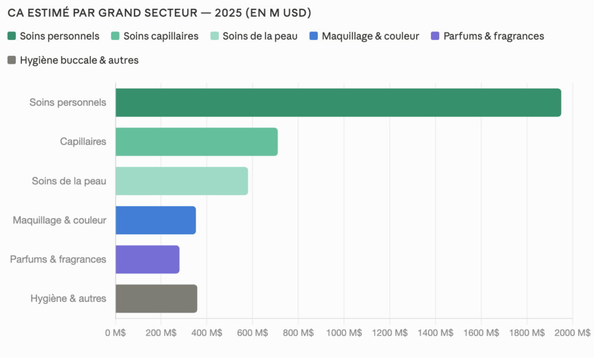Select the gray Hygiène & autres bar
Viewport: 594px width, 358px height.
[x=156, y=298]
